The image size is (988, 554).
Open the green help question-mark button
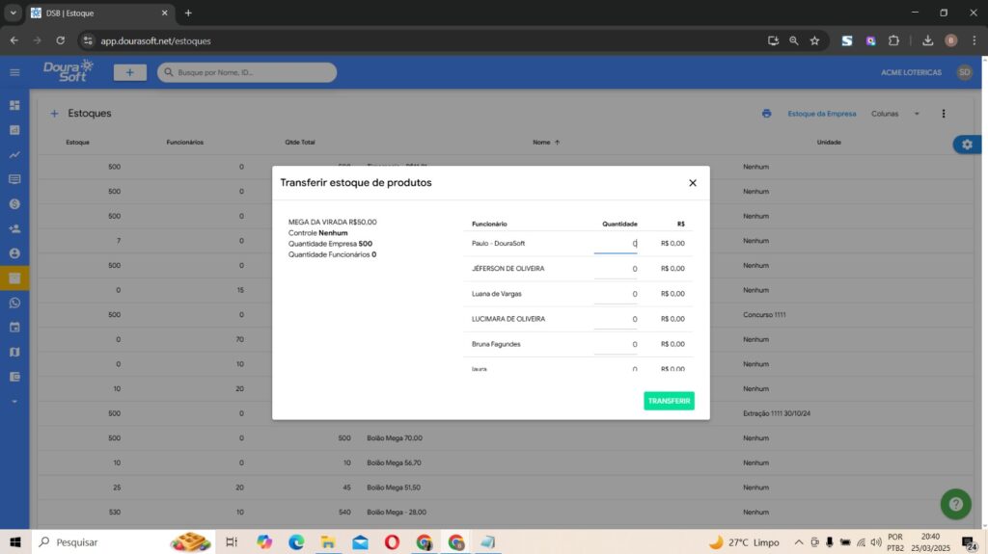click(955, 504)
